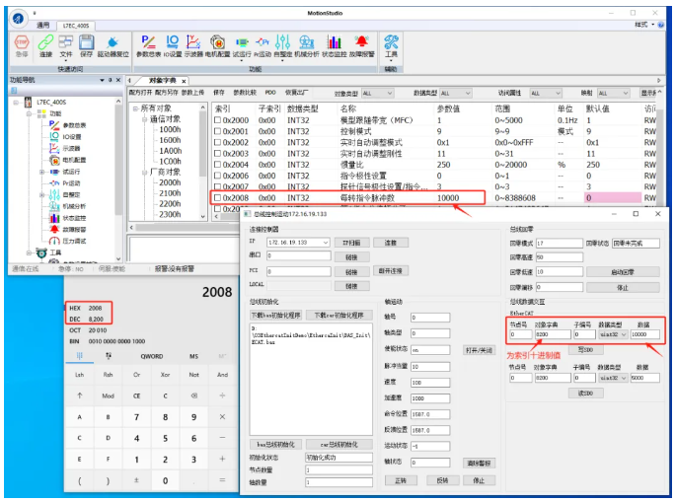Click the 试运行 trial run icon
This screenshot has width=676, height=503.
tap(242, 42)
